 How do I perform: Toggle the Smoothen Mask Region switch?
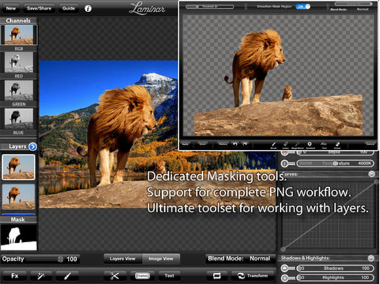pos(303,7)
